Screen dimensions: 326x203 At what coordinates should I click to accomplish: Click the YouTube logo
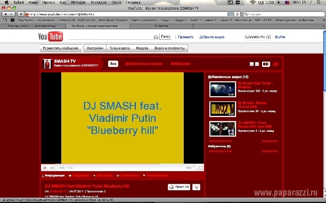click(50, 37)
